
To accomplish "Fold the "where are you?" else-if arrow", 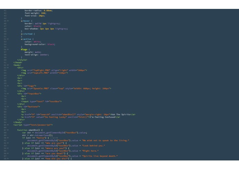I will [x=8, y=148].
